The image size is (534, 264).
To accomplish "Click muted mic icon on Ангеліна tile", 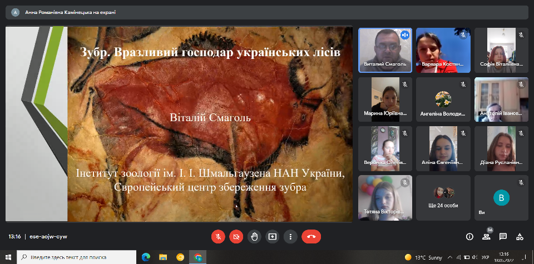I will coord(463,84).
